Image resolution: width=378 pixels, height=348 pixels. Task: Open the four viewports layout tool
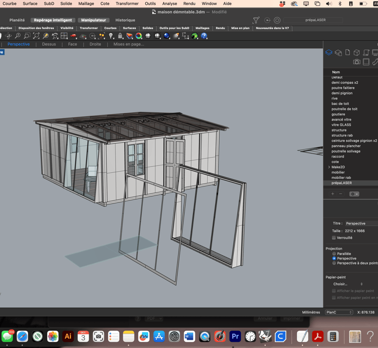[x=64, y=36]
